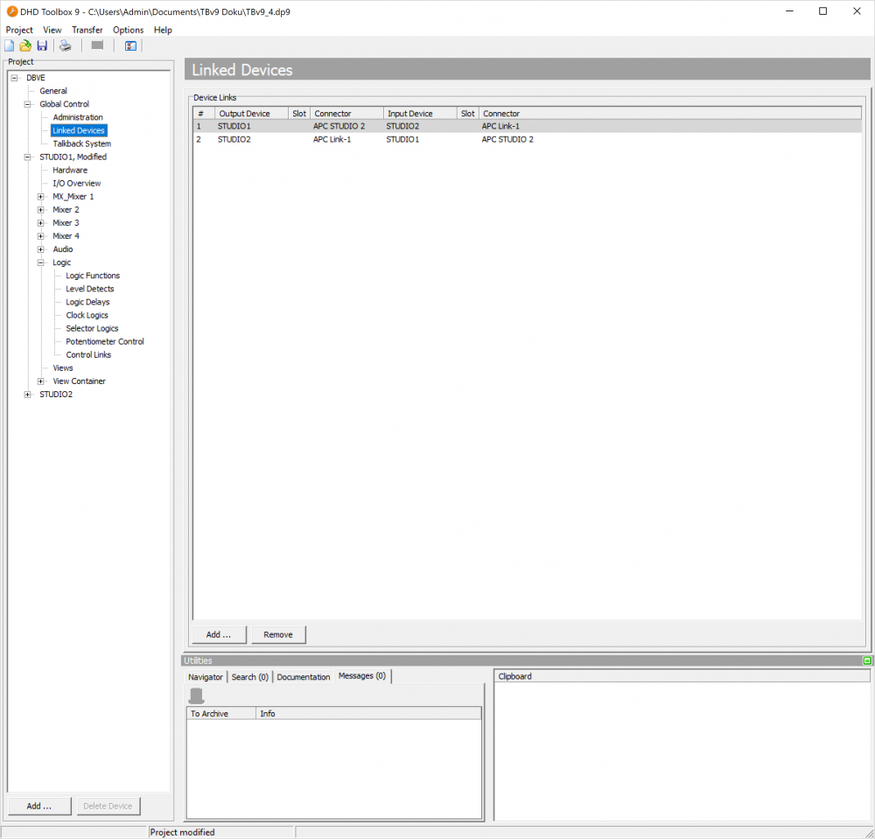875x839 pixels.
Task: Click the gray rectangle toolbar icon
Action: point(97,45)
